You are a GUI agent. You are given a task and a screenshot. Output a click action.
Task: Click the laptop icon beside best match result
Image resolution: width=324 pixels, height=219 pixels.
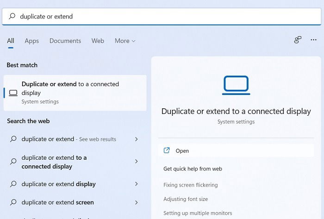point(13,93)
